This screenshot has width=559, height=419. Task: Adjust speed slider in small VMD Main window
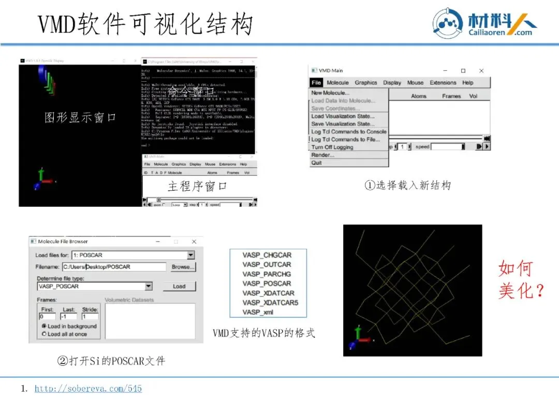[x=231, y=205]
